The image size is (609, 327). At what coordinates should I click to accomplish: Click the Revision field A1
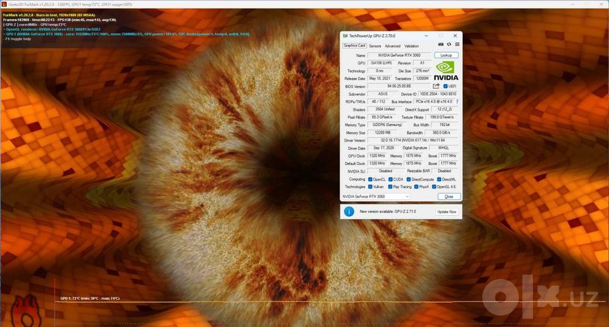click(x=422, y=63)
